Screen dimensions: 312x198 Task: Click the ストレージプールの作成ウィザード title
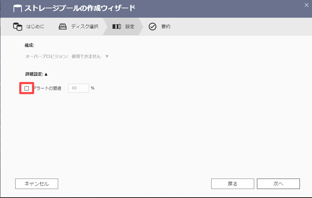pyautogui.click(x=80, y=8)
